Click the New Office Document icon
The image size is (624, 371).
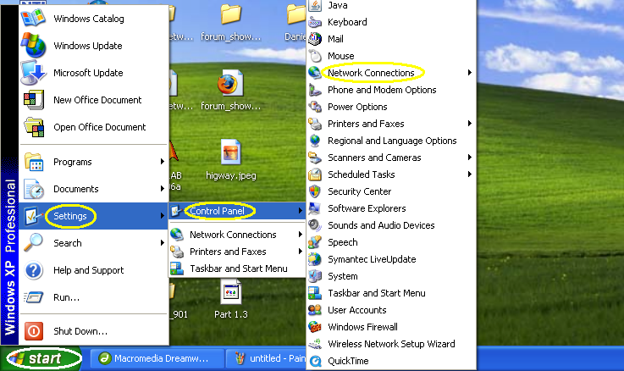point(34,99)
